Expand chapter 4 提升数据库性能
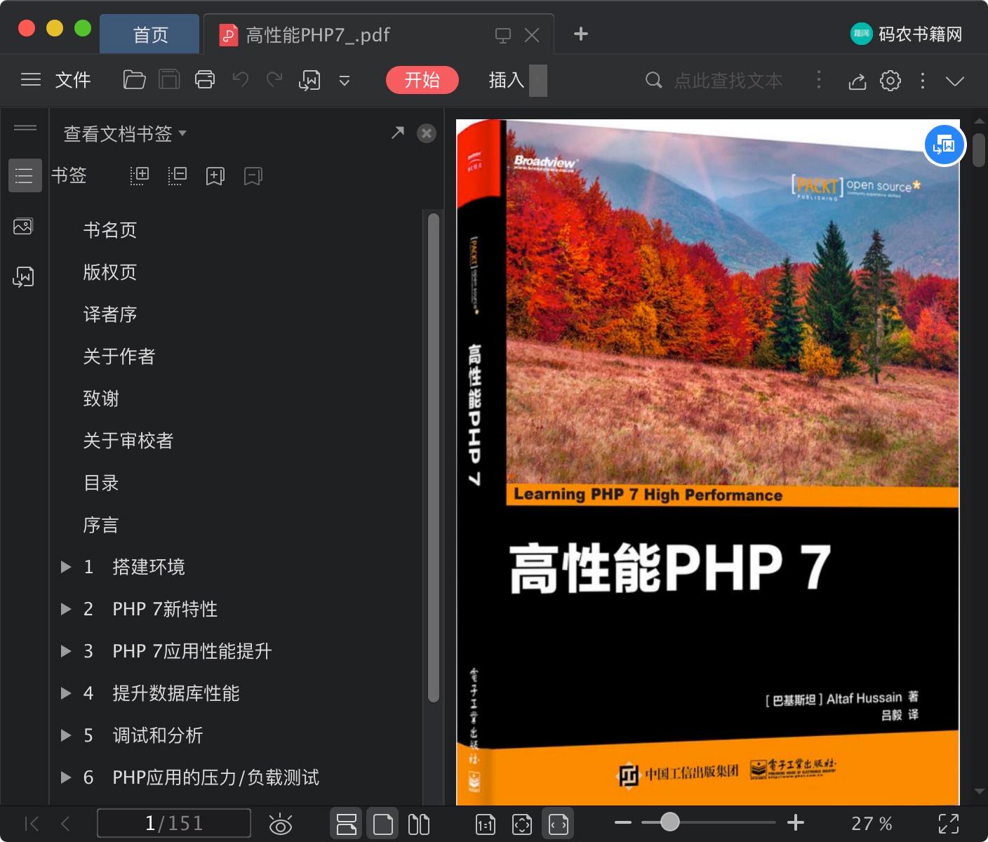The image size is (988, 842). tap(66, 693)
